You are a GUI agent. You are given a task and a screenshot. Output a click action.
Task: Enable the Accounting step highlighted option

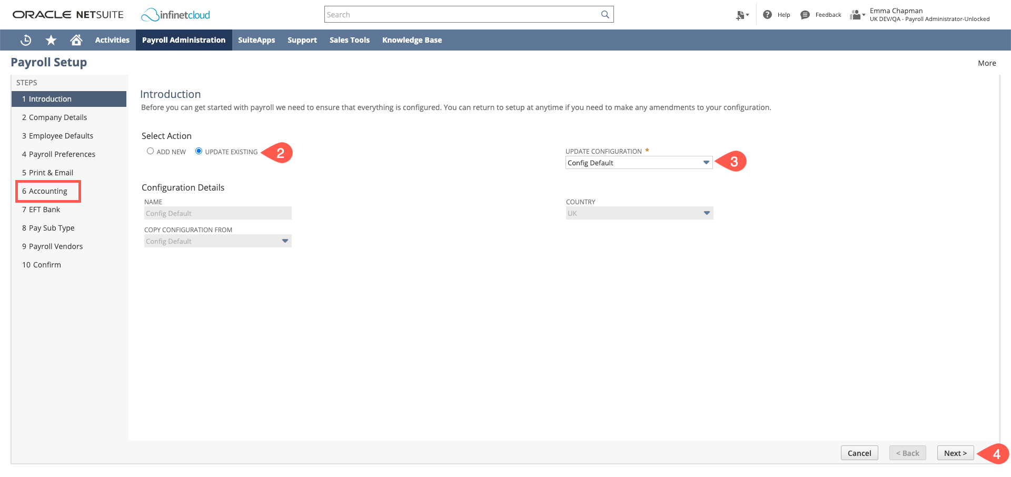point(48,191)
